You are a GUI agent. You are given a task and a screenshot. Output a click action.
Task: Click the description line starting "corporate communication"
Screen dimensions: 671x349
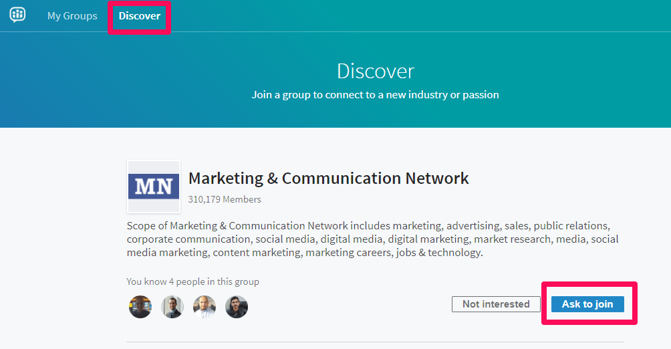click(372, 239)
